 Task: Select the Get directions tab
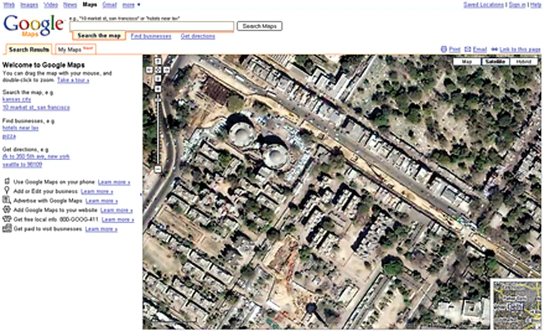(x=198, y=36)
